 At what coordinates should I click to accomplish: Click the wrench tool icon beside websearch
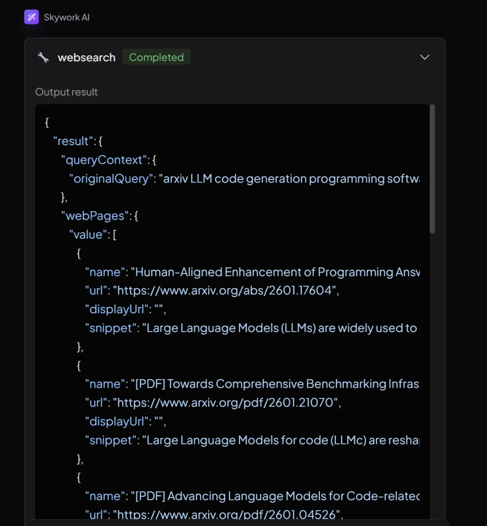[43, 57]
